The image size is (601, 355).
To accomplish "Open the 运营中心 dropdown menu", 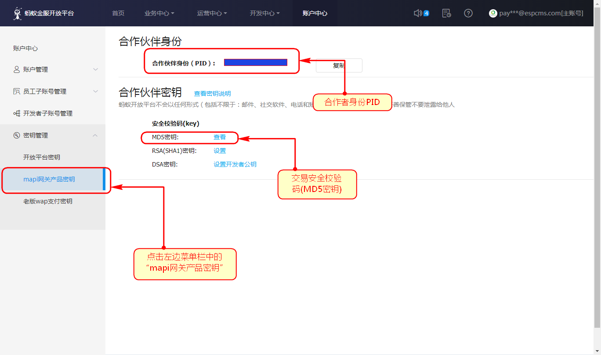I will [x=212, y=13].
